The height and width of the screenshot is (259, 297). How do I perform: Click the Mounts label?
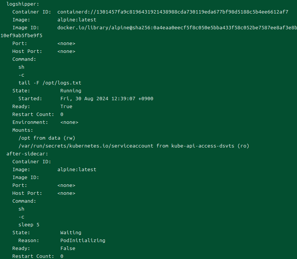[x=22, y=130]
